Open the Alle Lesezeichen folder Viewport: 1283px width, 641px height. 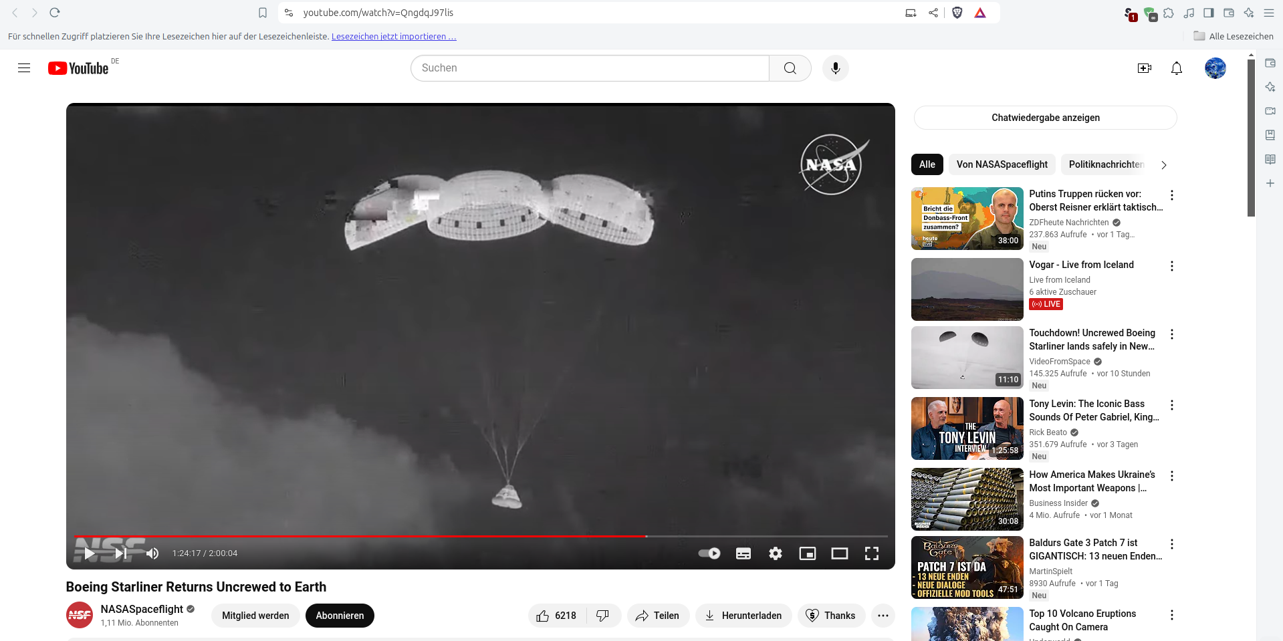pos(1234,37)
